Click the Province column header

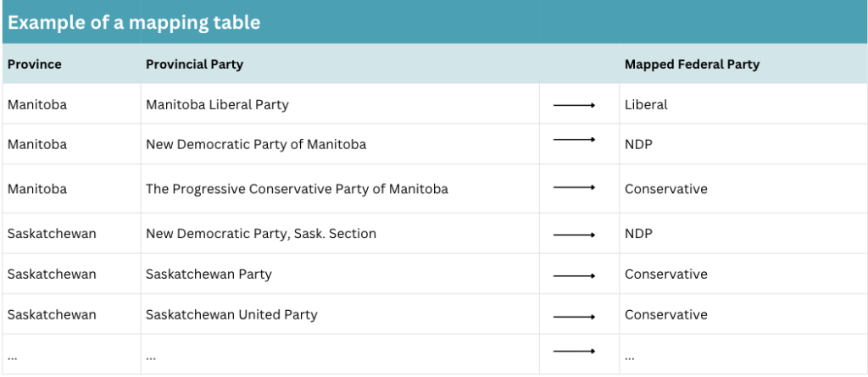click(35, 64)
